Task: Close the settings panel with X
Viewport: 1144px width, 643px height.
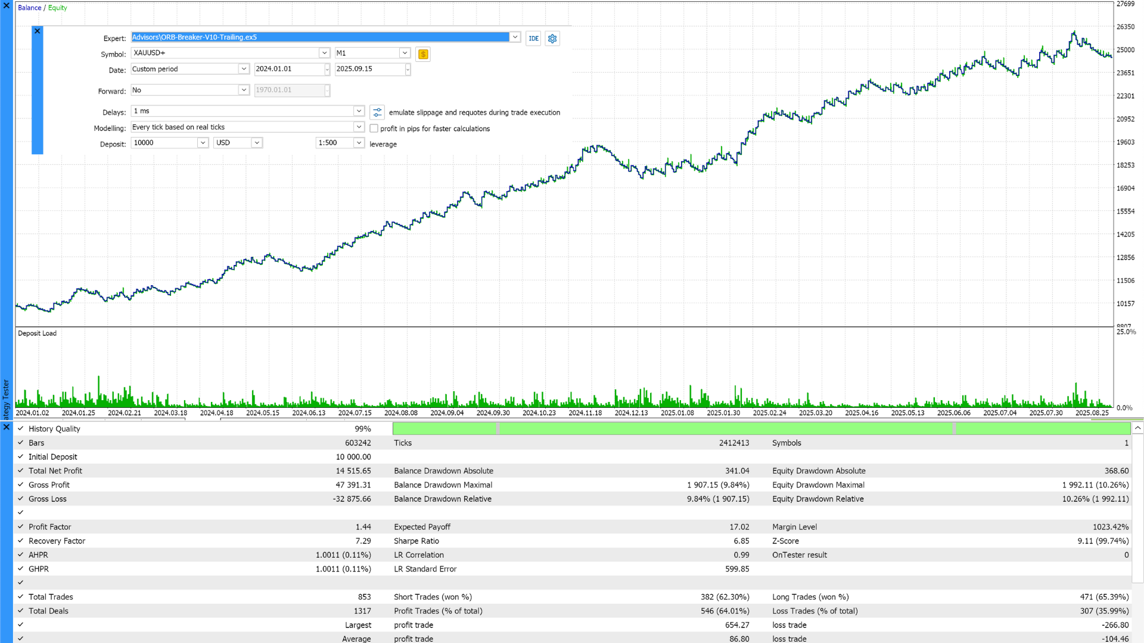Action: pos(37,31)
